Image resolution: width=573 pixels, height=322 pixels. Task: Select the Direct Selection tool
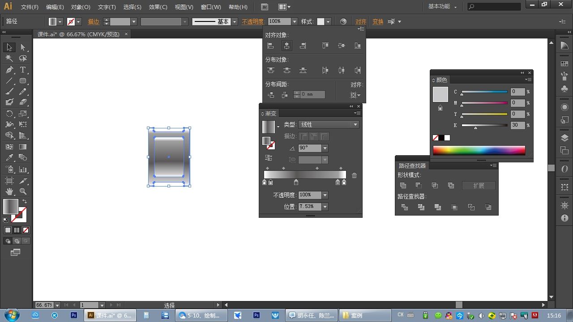coord(23,47)
